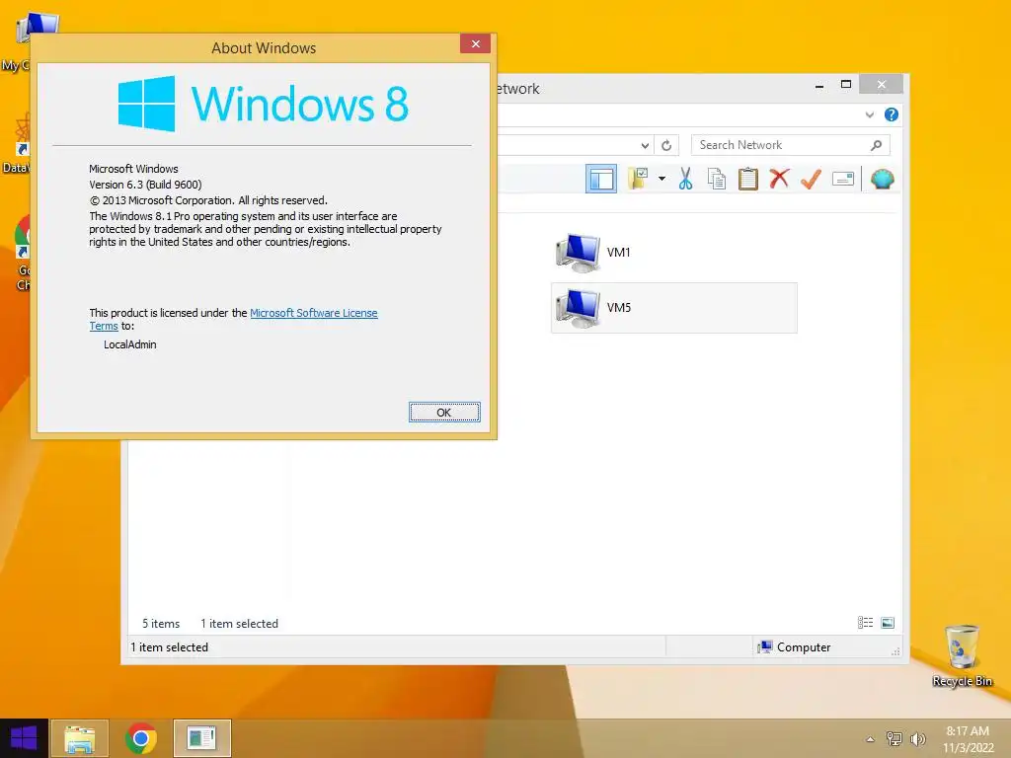Click the Computer status bar entry
1011x758 pixels.
coord(795,647)
